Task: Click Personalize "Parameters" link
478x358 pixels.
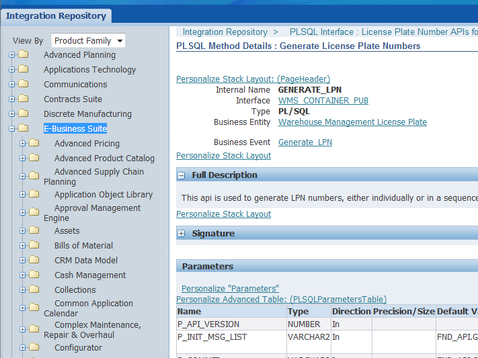Action: [230, 289]
